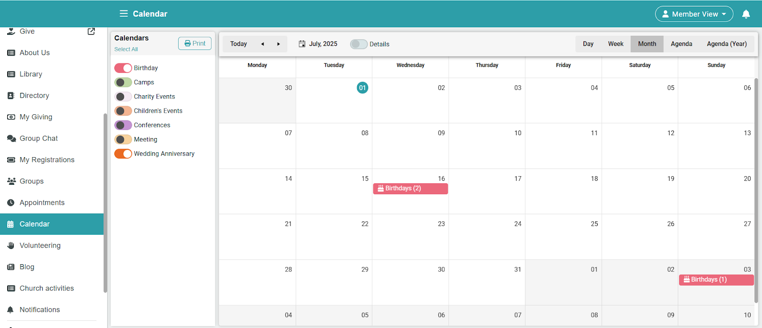Click the Today button

239,44
